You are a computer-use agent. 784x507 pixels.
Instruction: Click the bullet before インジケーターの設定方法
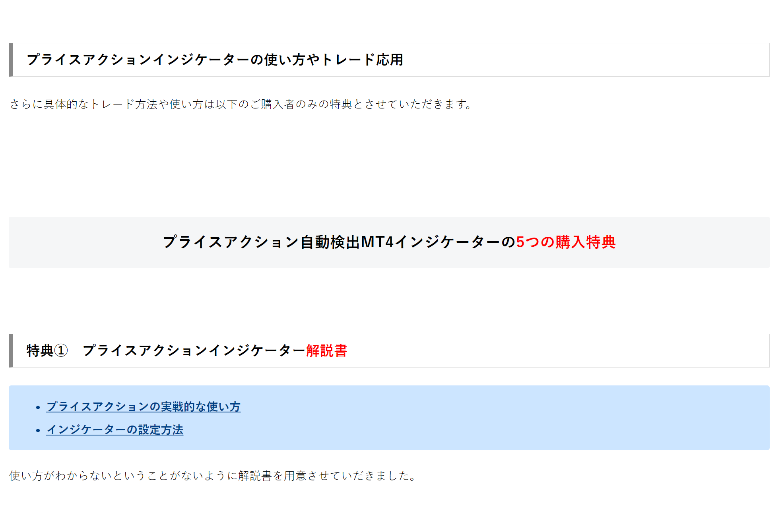pyautogui.click(x=38, y=431)
